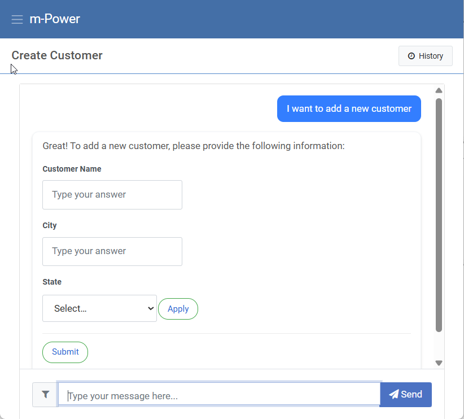
Task: Open the State Select... dropdown
Action: pyautogui.click(x=99, y=308)
